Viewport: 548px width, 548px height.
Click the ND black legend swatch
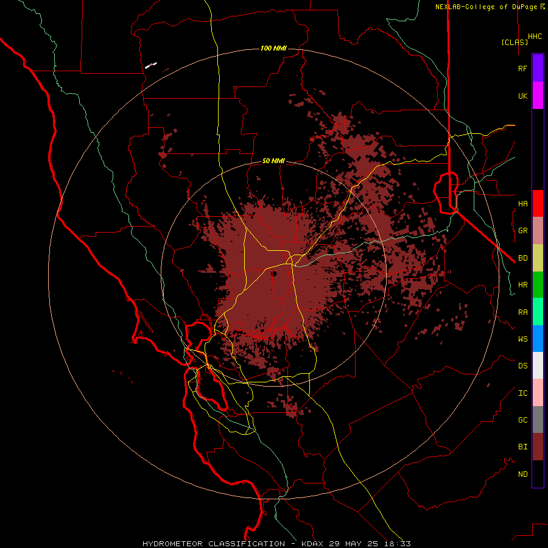pyautogui.click(x=538, y=474)
